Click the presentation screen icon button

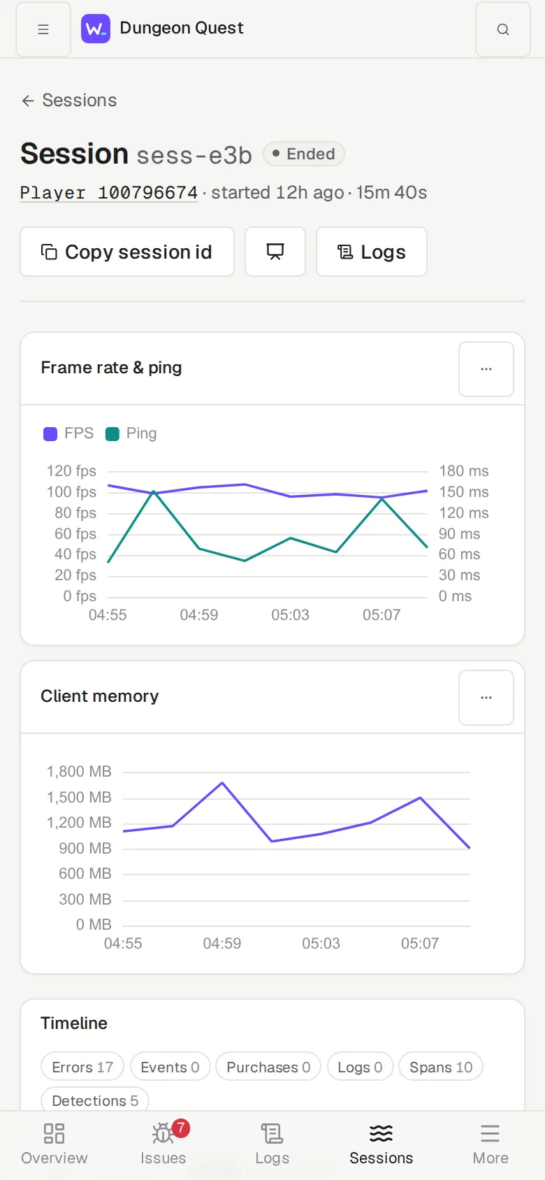pos(275,252)
